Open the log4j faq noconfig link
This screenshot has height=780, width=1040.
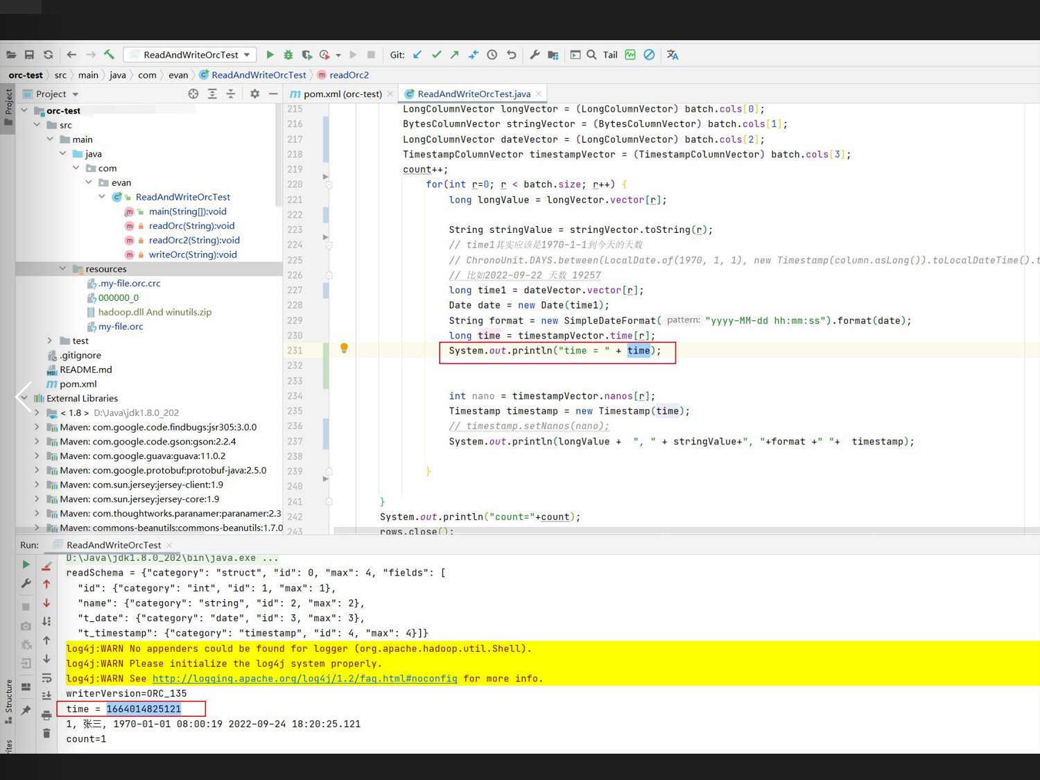pyautogui.click(x=305, y=678)
